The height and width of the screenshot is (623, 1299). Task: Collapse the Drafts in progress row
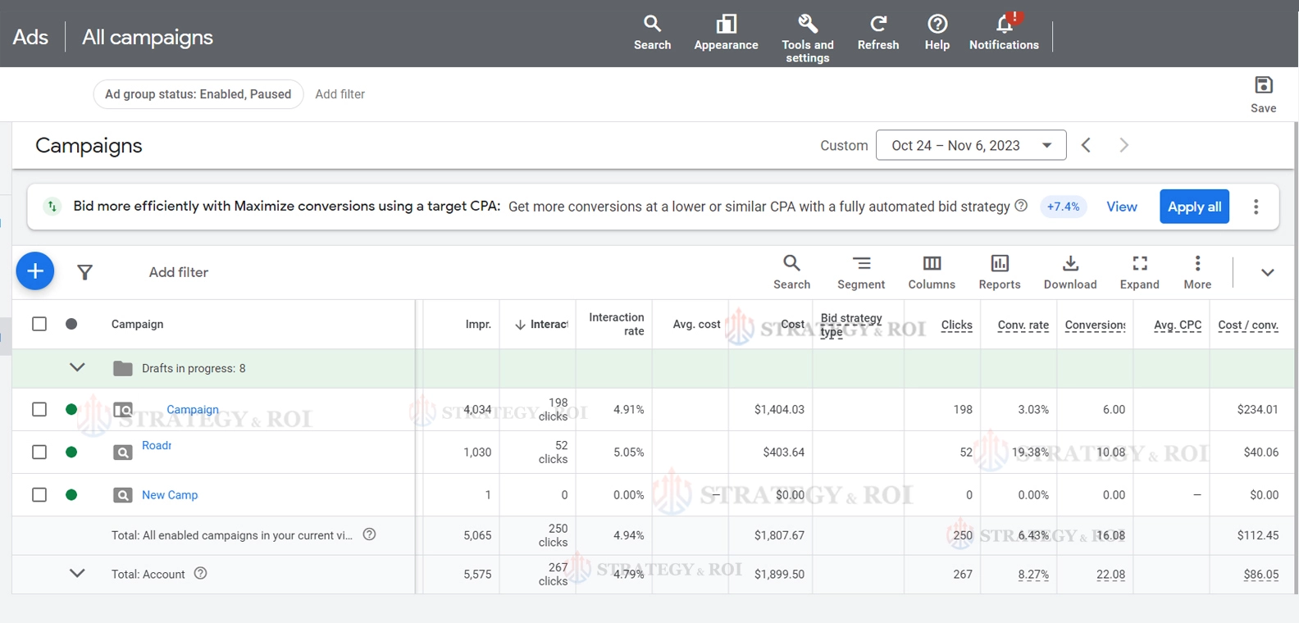pos(77,367)
